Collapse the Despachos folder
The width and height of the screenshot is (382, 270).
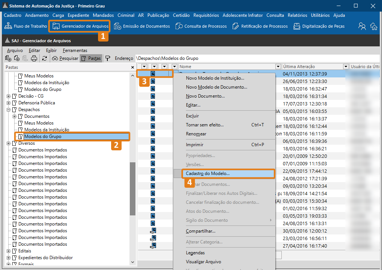point(9,110)
